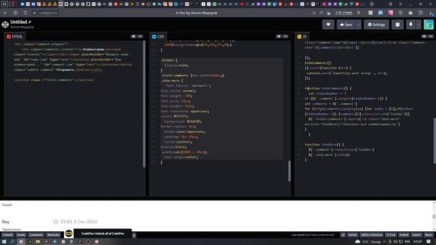
Task: Open the dropdown beside the pin button
Action: [418, 24]
